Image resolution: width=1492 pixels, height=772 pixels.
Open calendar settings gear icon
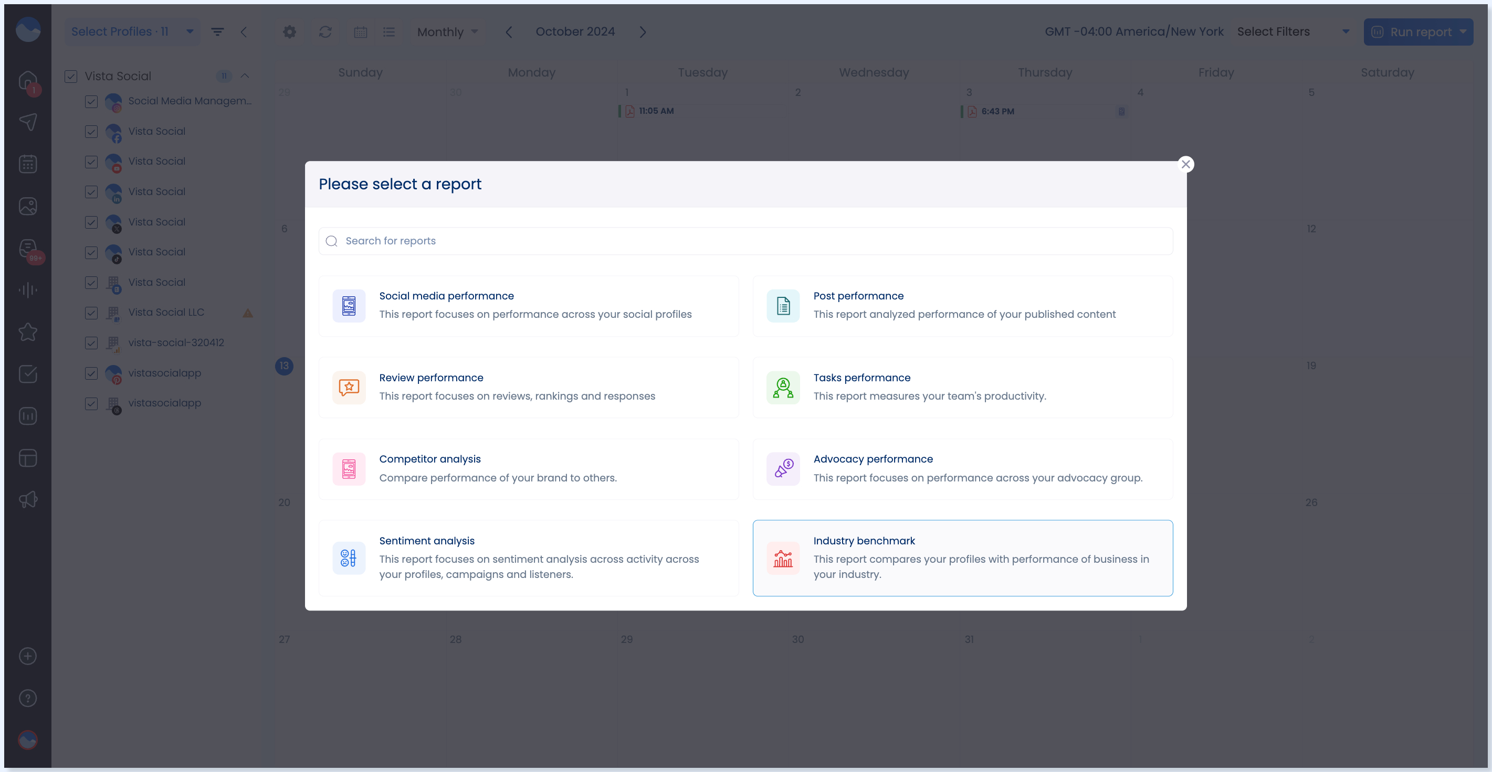tap(290, 32)
